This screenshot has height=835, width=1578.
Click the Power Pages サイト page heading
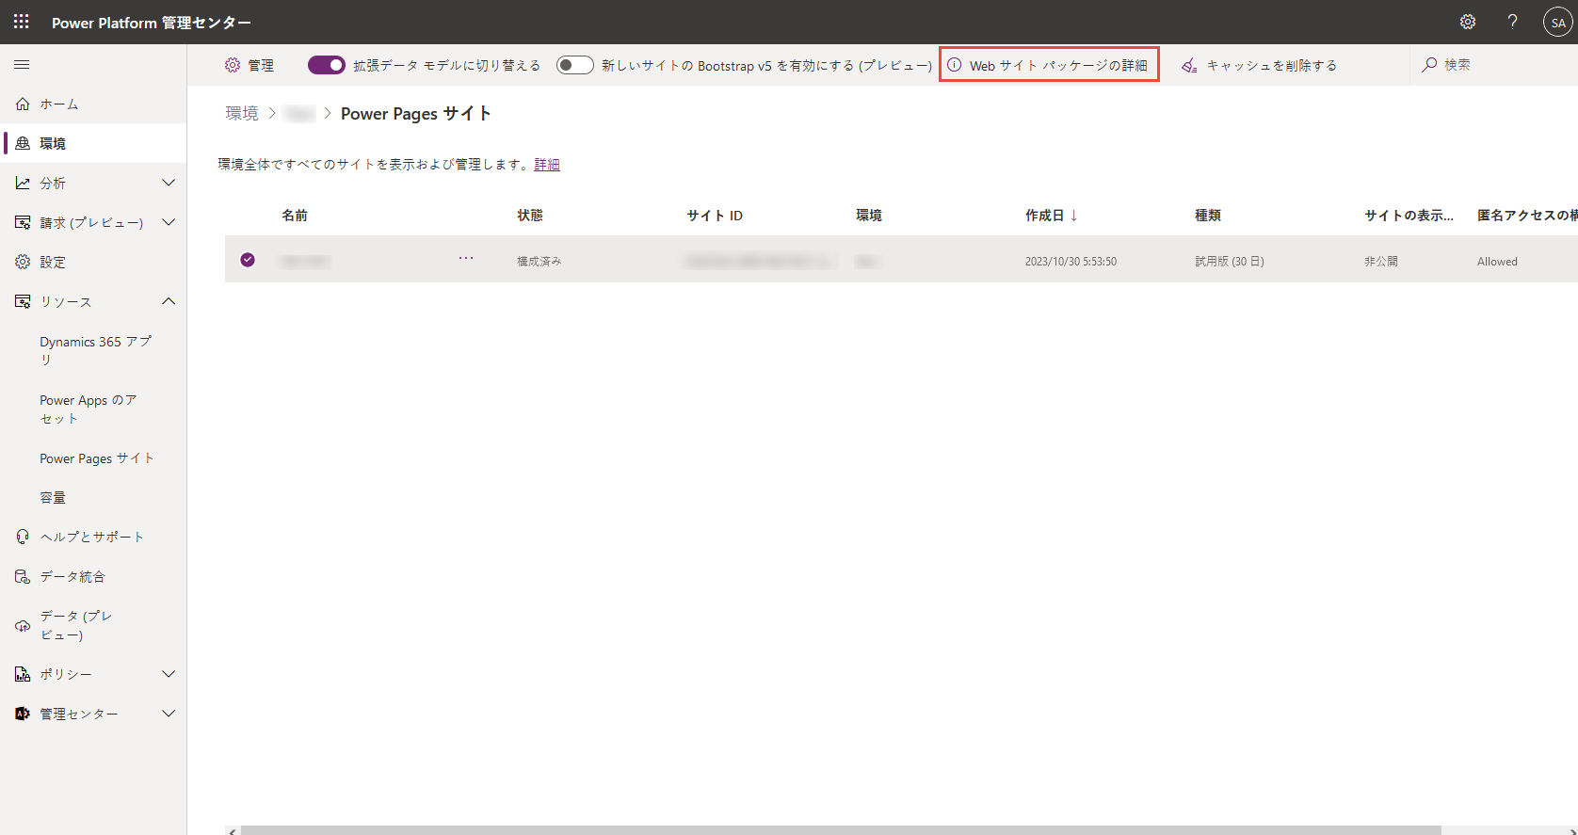click(x=416, y=114)
